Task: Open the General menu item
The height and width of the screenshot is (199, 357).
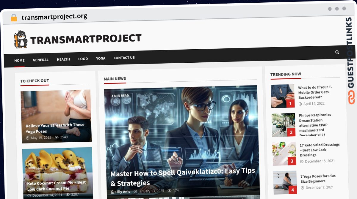Action: pos(40,60)
